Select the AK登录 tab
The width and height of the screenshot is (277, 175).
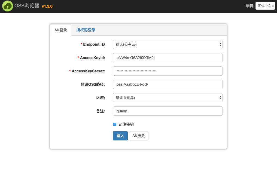coord(61,30)
